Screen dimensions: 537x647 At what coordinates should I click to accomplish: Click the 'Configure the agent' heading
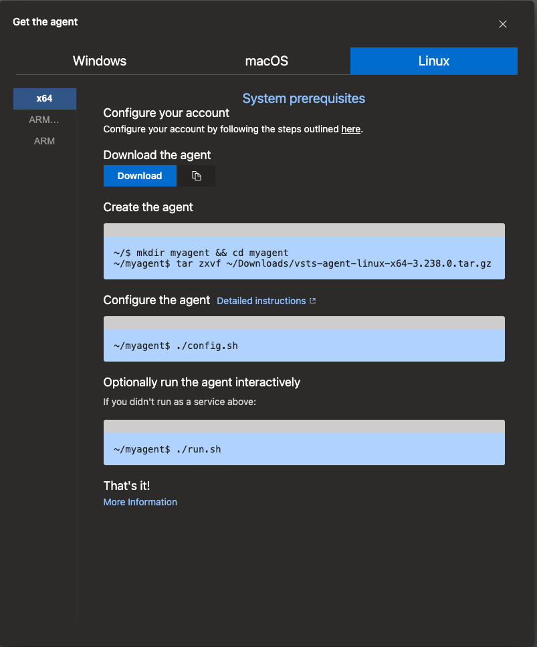click(x=157, y=300)
